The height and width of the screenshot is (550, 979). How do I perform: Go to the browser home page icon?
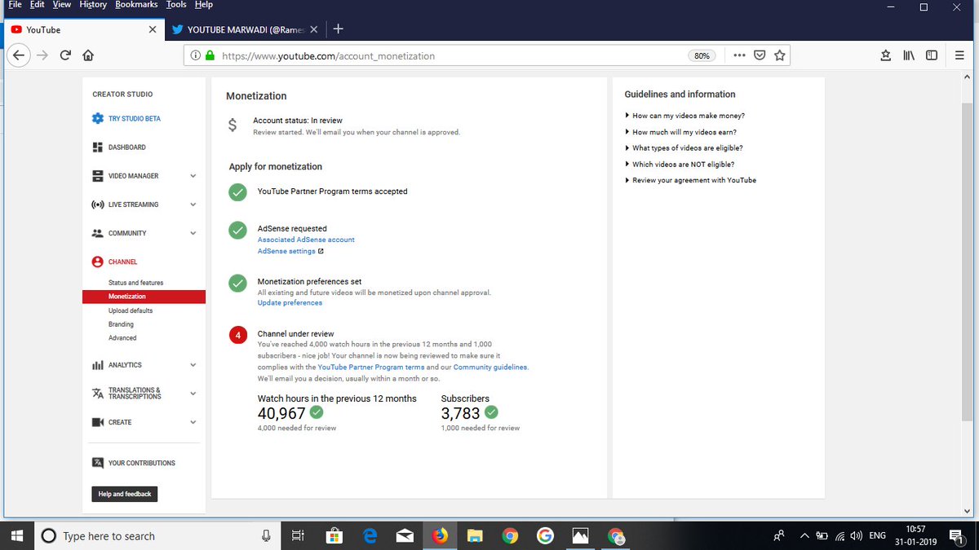[x=88, y=55]
